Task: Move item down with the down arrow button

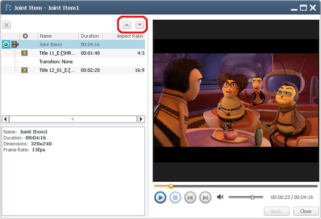Action: pos(140,25)
